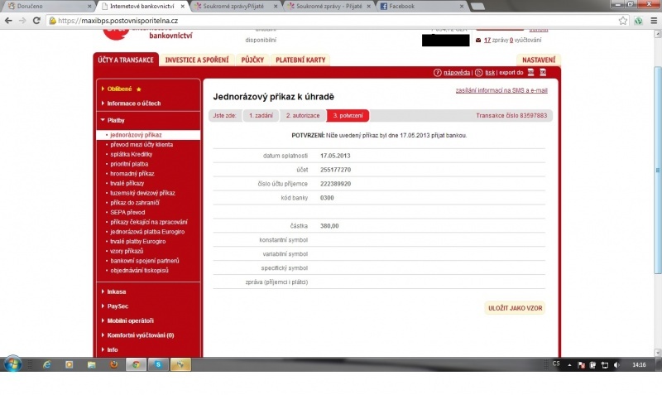Collapse the Platby menu section
Image resolution: width=662 pixels, height=395 pixels.
(116, 120)
